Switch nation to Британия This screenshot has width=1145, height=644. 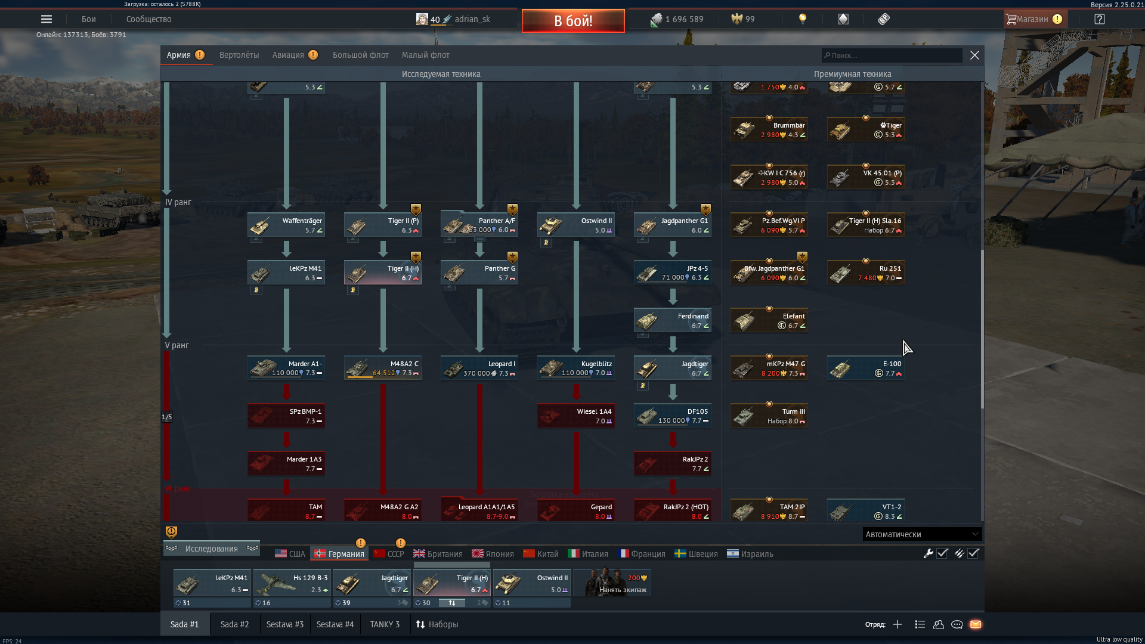(438, 554)
